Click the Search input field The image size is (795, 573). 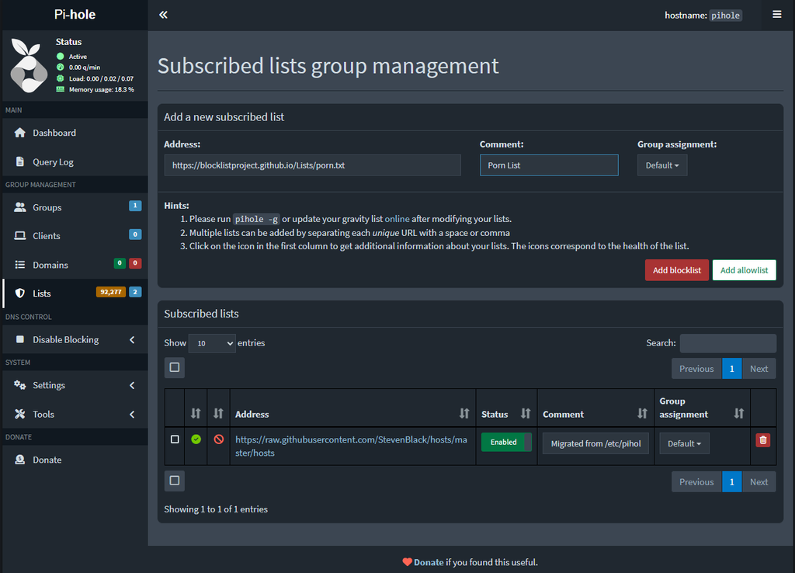point(727,343)
